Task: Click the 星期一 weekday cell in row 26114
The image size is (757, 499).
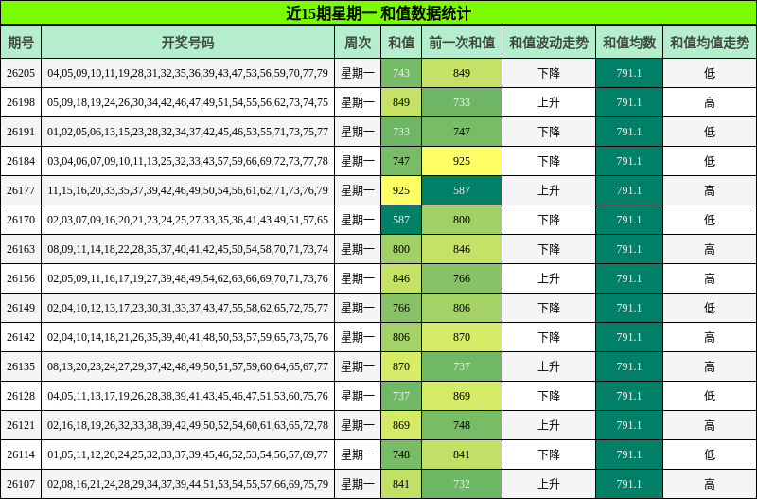Action: (x=358, y=454)
